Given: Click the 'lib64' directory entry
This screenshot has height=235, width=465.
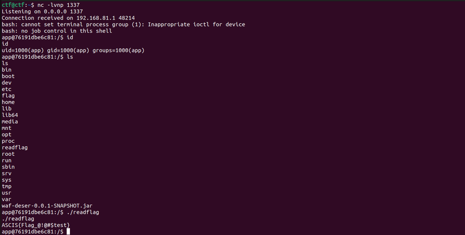Looking at the screenshot, I should pos(10,115).
